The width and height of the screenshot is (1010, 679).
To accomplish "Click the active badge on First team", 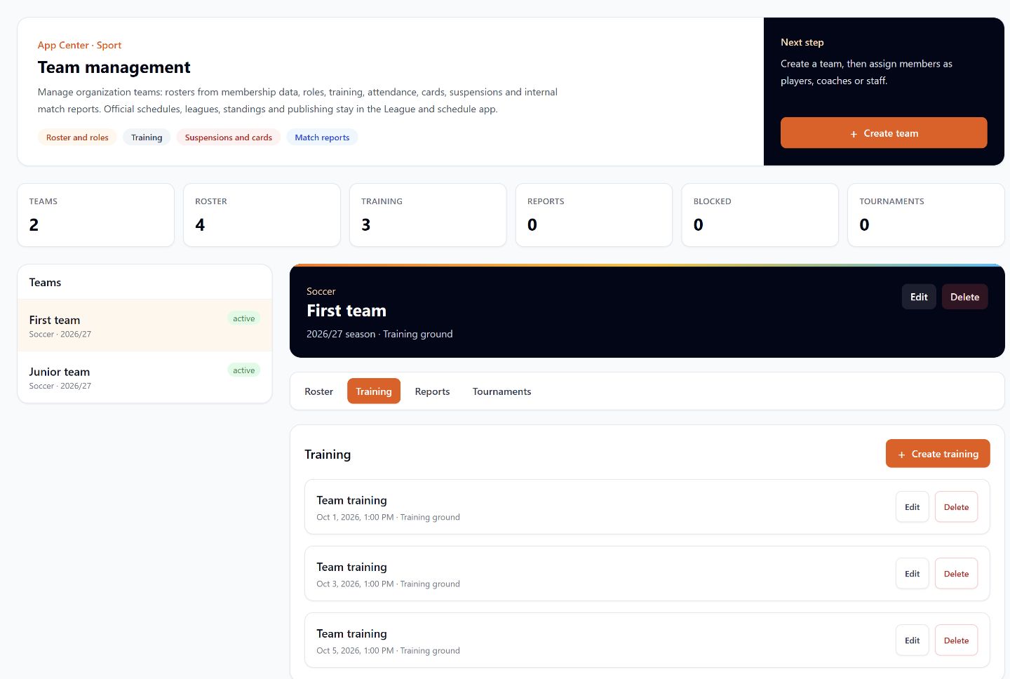I will (x=244, y=318).
